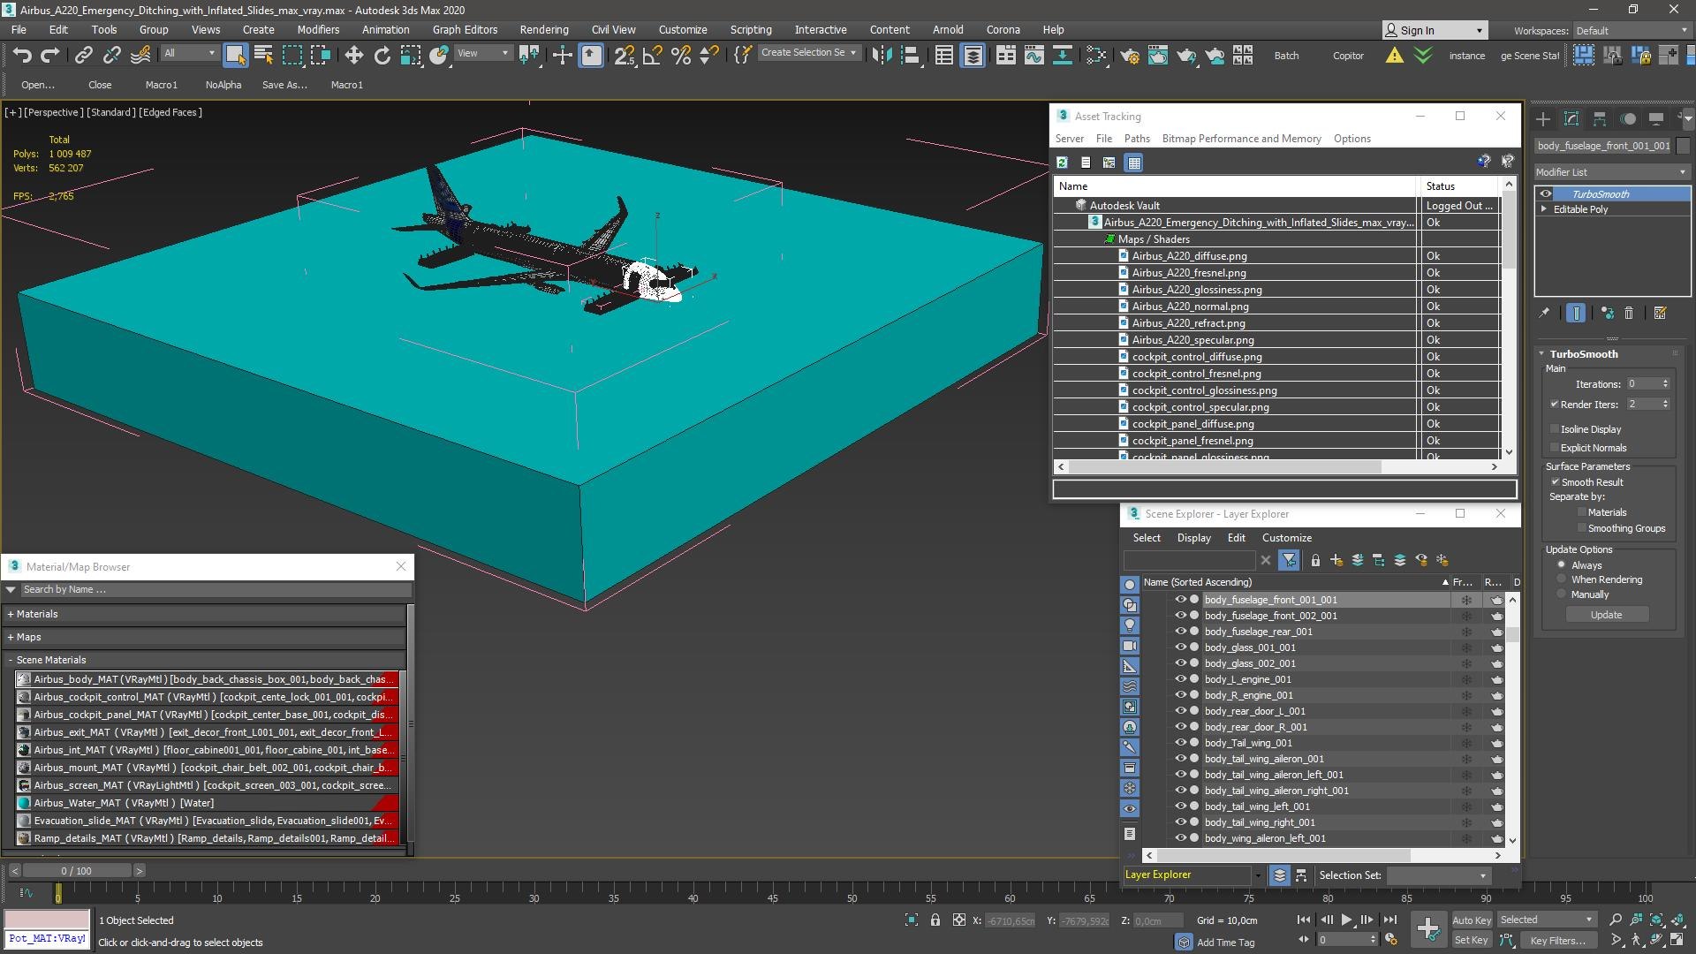The width and height of the screenshot is (1696, 954).
Task: Go to timeline start
Action: [x=1304, y=920]
